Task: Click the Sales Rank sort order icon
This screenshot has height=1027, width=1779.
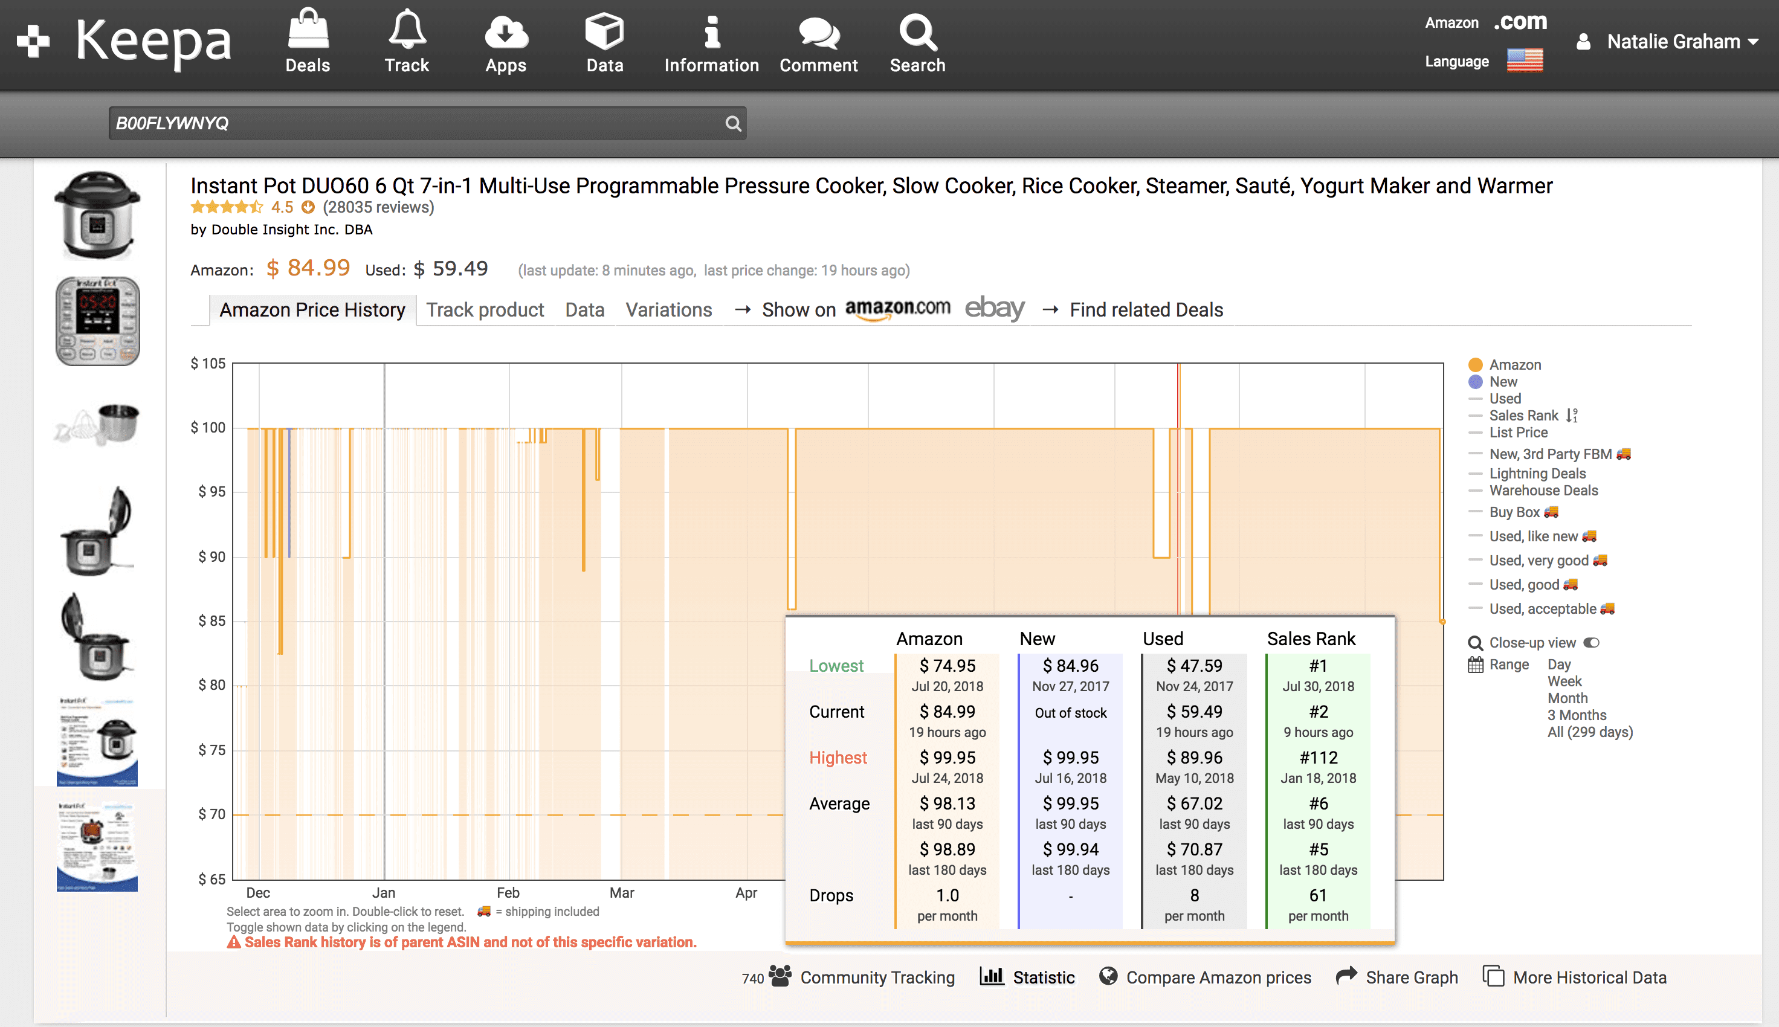Action: pyautogui.click(x=1572, y=416)
